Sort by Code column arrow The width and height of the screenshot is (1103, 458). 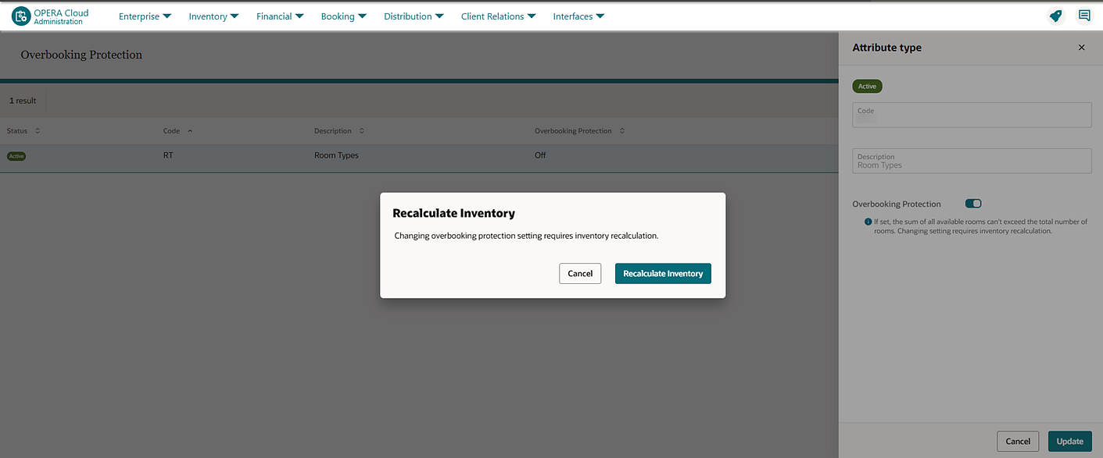190,131
